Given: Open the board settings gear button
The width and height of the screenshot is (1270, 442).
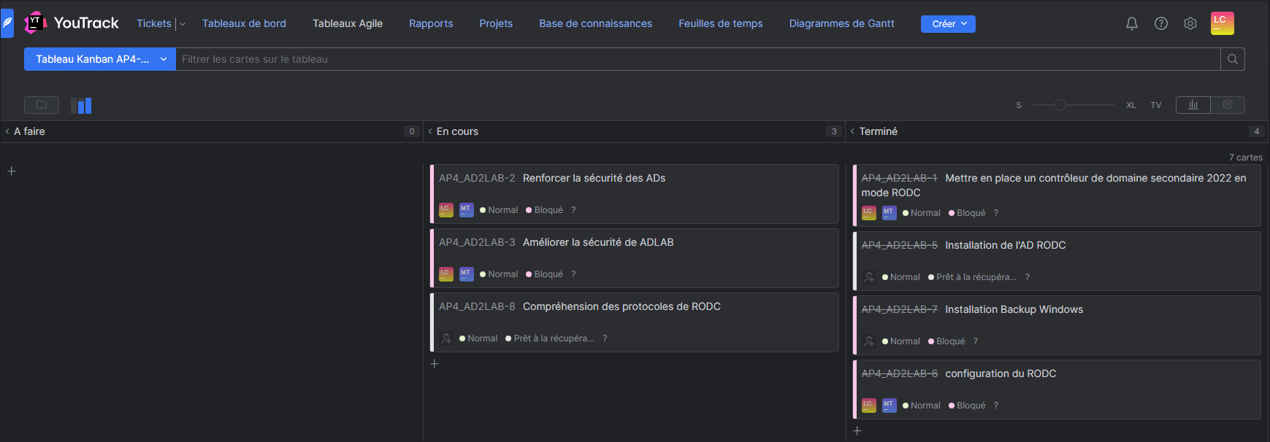Looking at the screenshot, I should (x=1227, y=105).
